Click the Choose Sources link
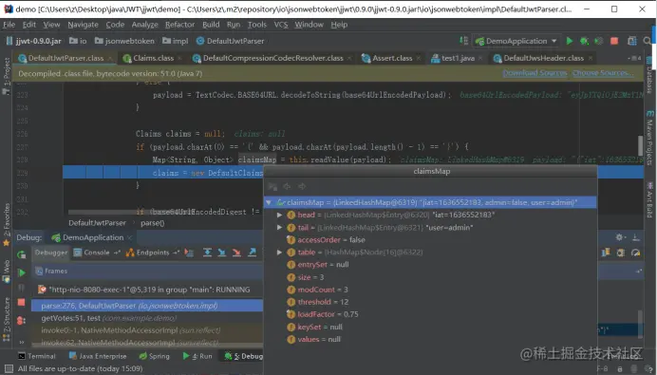Screen dimensions: 657x375 pyautogui.click(x=603, y=73)
